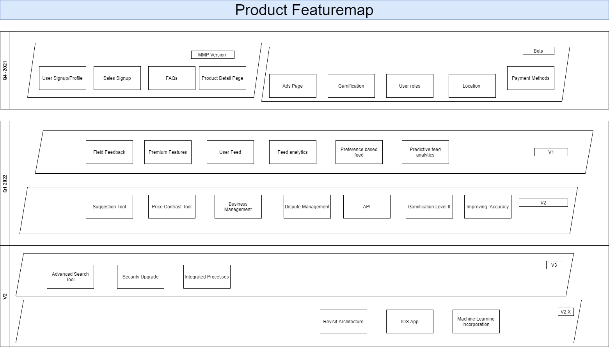Click the Dispute Management box
Viewport: 609px width, 347px height.
(307, 207)
